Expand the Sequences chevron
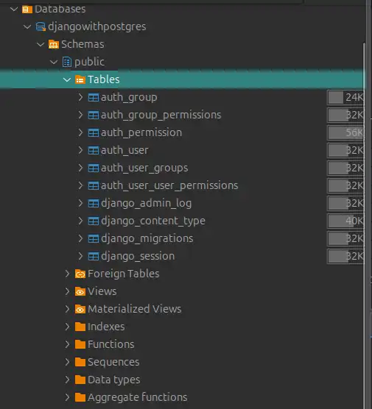The image size is (372, 409). point(67,362)
